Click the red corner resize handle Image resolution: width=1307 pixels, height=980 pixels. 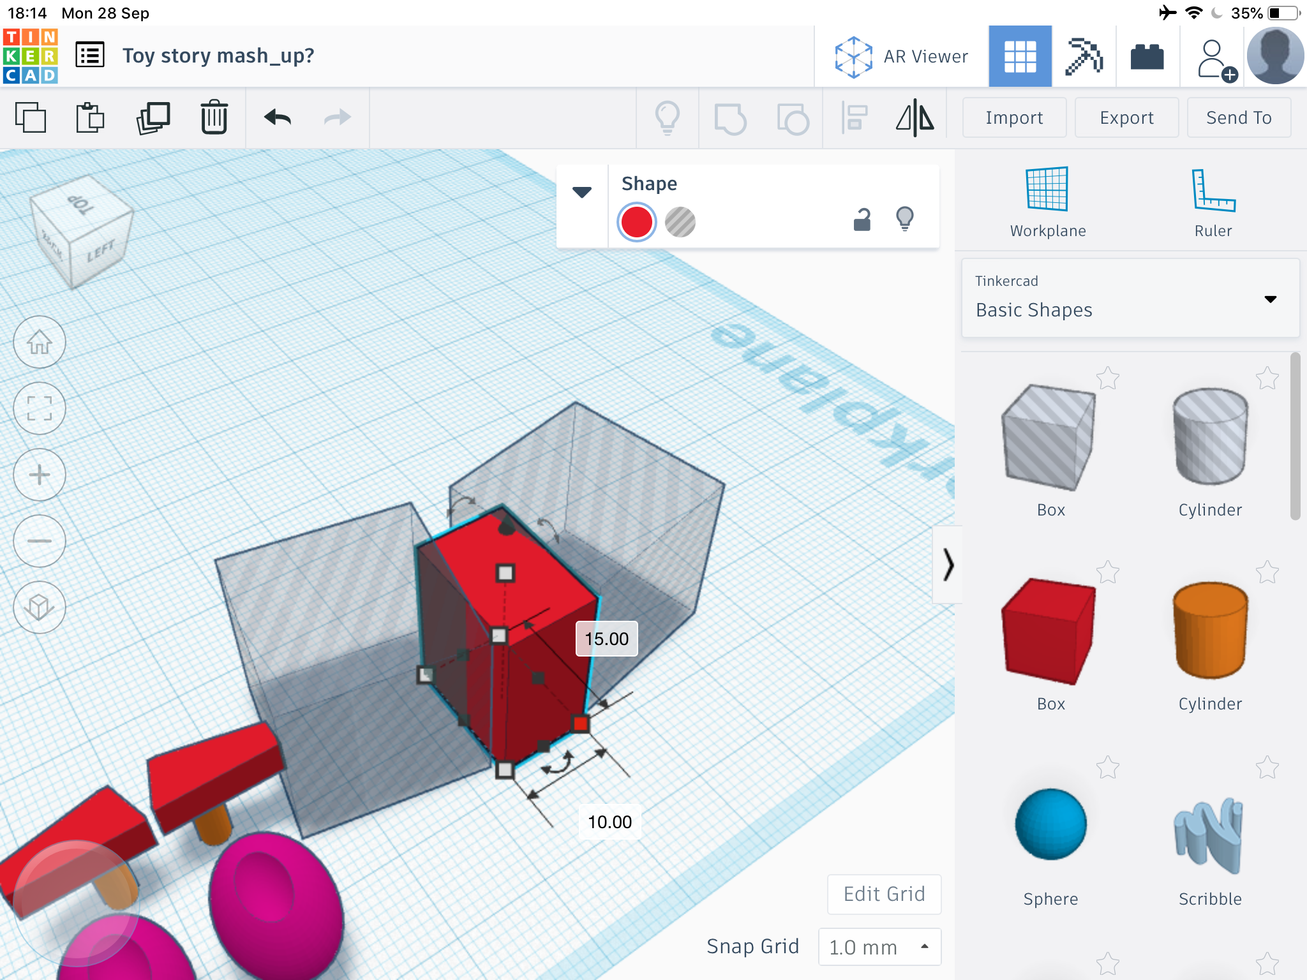pyautogui.click(x=580, y=724)
